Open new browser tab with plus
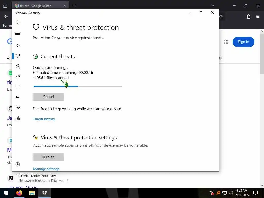This screenshot has height=198, width=264. 75,6
